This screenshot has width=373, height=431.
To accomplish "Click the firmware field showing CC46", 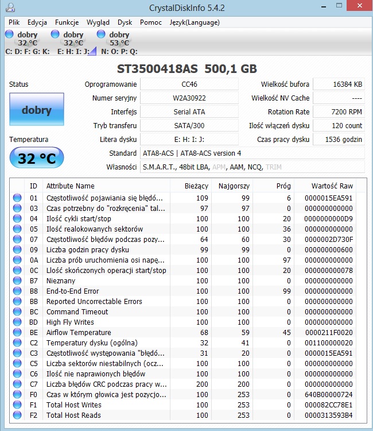I will tap(189, 84).
